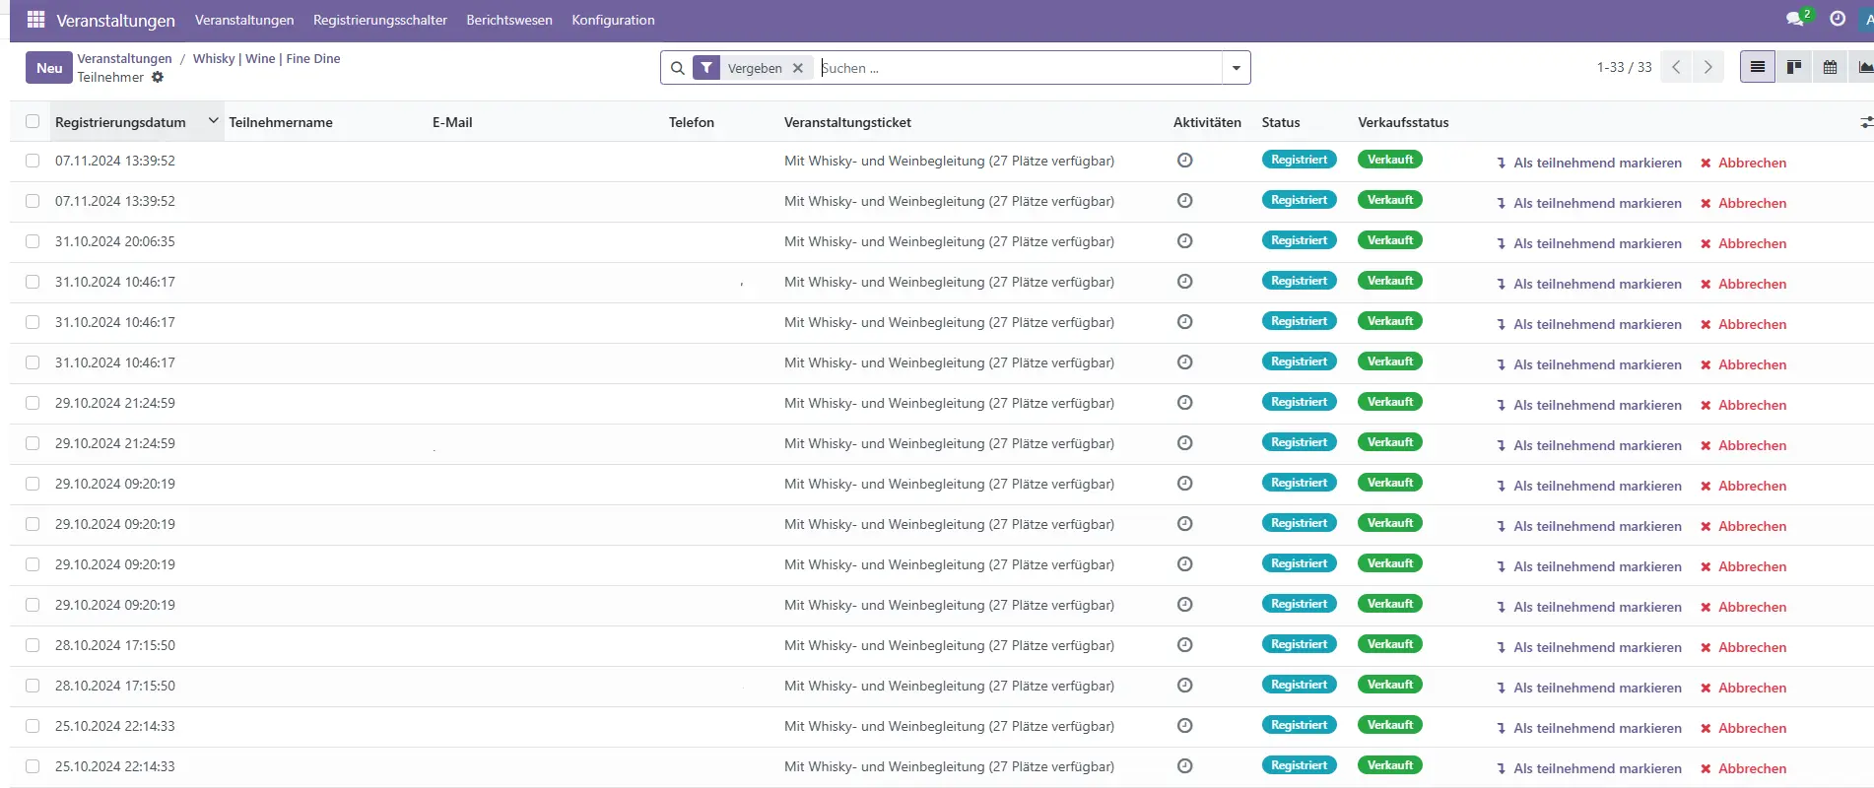Open Whisky | Wine | Fine Dine breadcrumb
The width and height of the screenshot is (1874, 788).
point(266,58)
